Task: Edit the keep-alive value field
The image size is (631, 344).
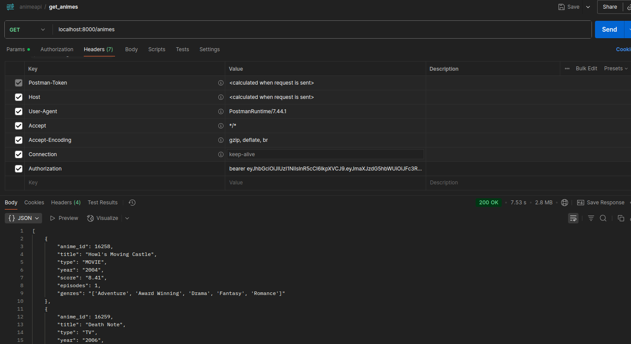Action: tap(325, 154)
